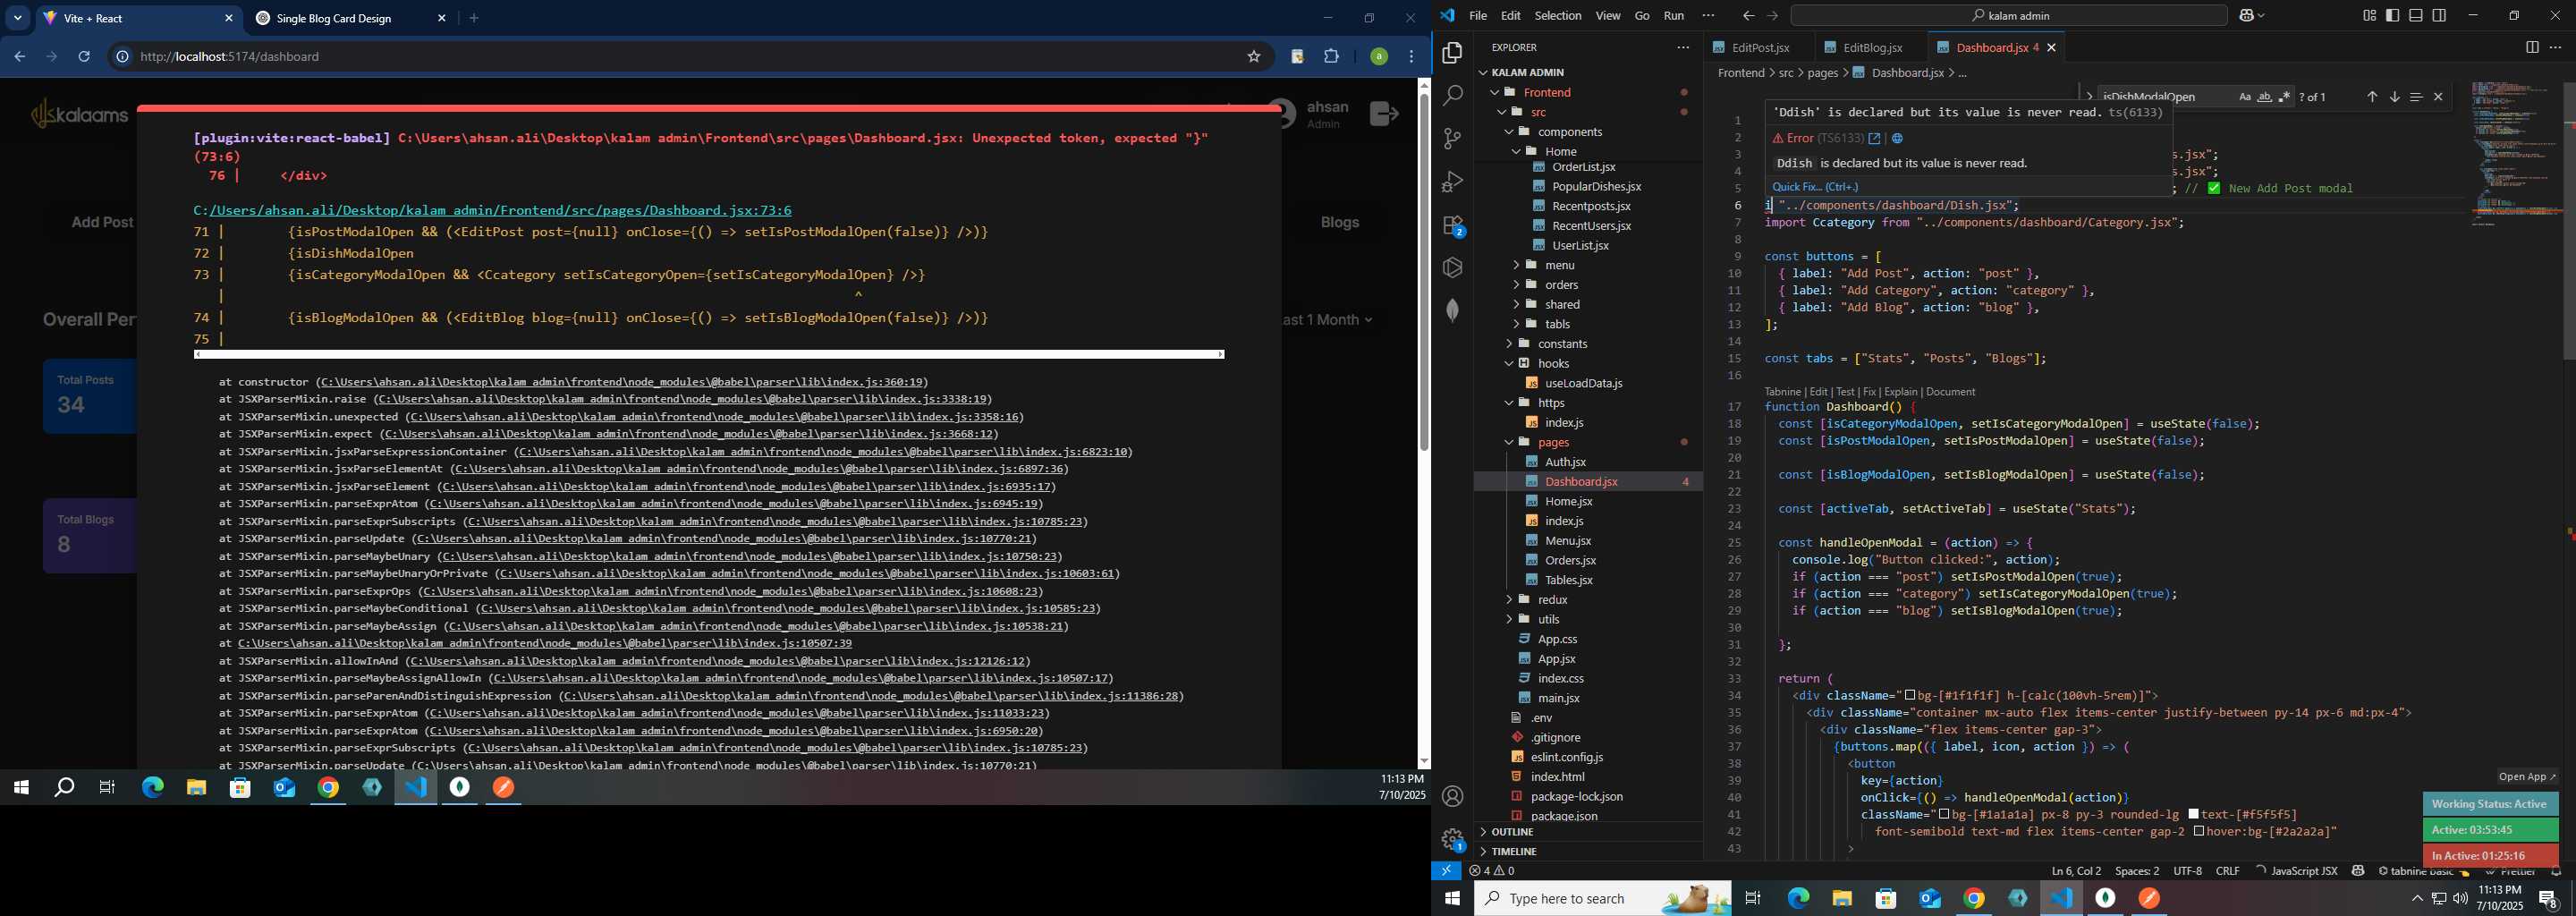Jump to previous match in find widget
The height and width of the screenshot is (916, 2576).
pyautogui.click(x=2372, y=97)
